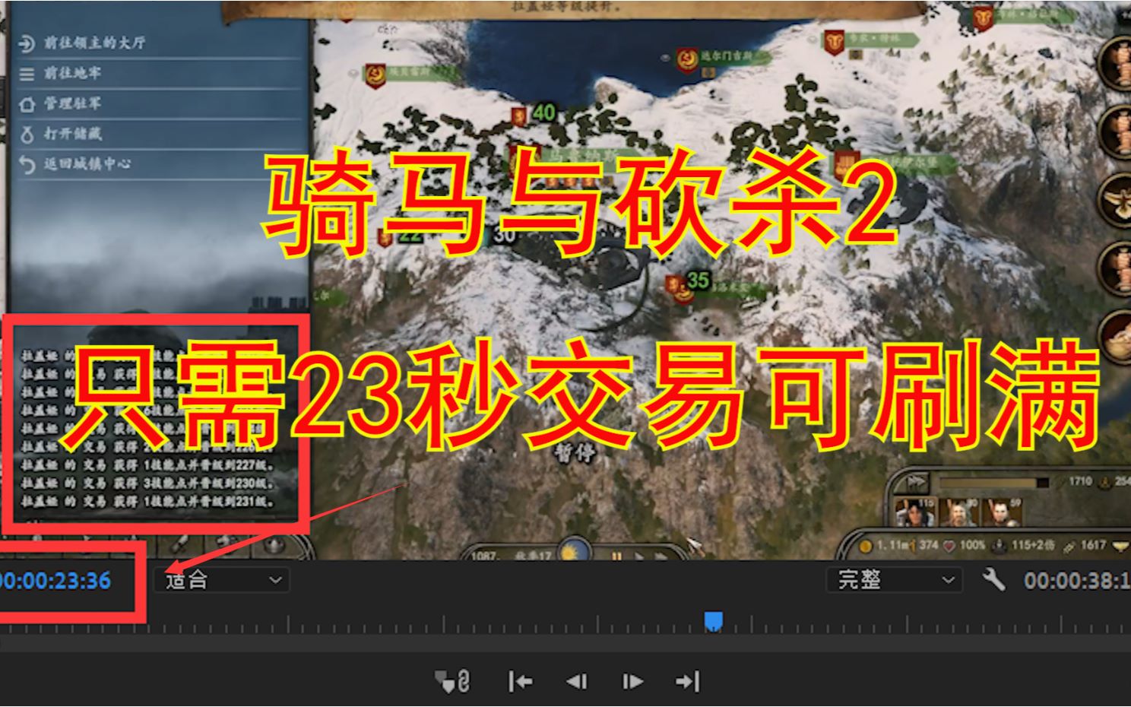Open the 适合 zoom level dropdown
This screenshot has width=1131, height=707.
(x=221, y=581)
